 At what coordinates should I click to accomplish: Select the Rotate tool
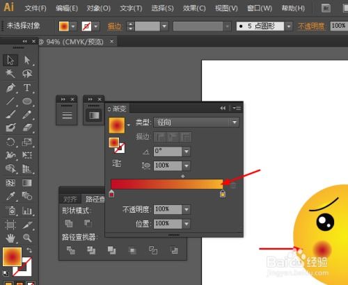pos(10,142)
